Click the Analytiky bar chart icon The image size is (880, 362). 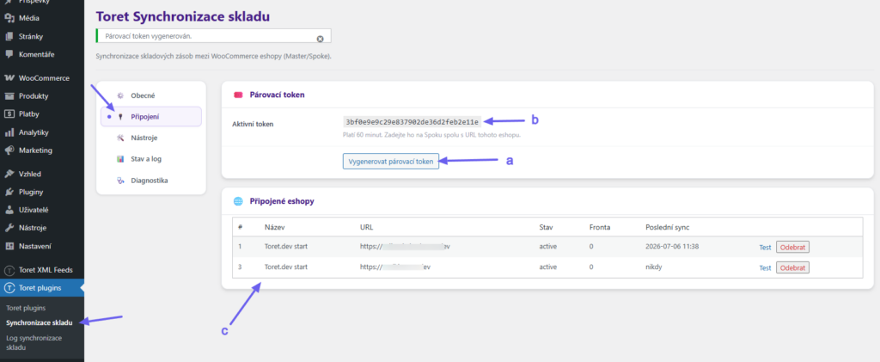[9, 132]
